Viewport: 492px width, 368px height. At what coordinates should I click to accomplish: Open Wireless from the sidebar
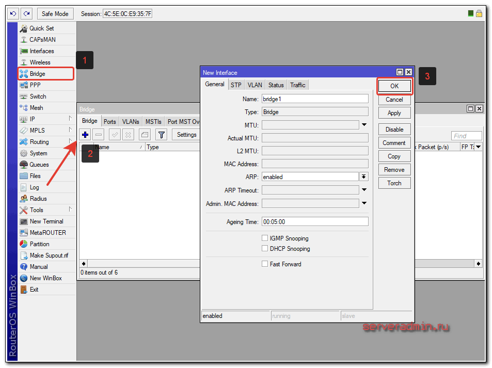(x=40, y=62)
